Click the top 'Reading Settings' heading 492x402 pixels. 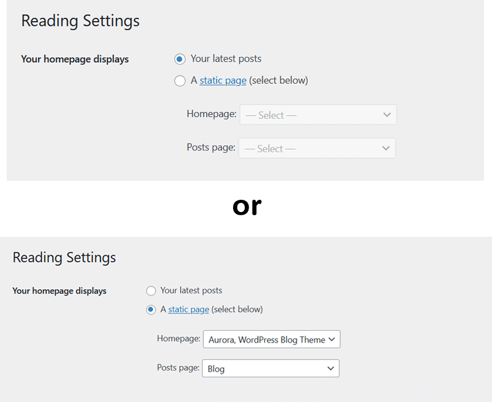point(80,21)
